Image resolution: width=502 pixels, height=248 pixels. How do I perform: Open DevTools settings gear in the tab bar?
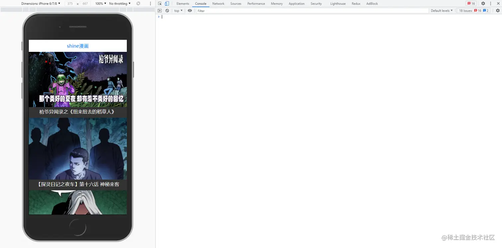(x=483, y=4)
